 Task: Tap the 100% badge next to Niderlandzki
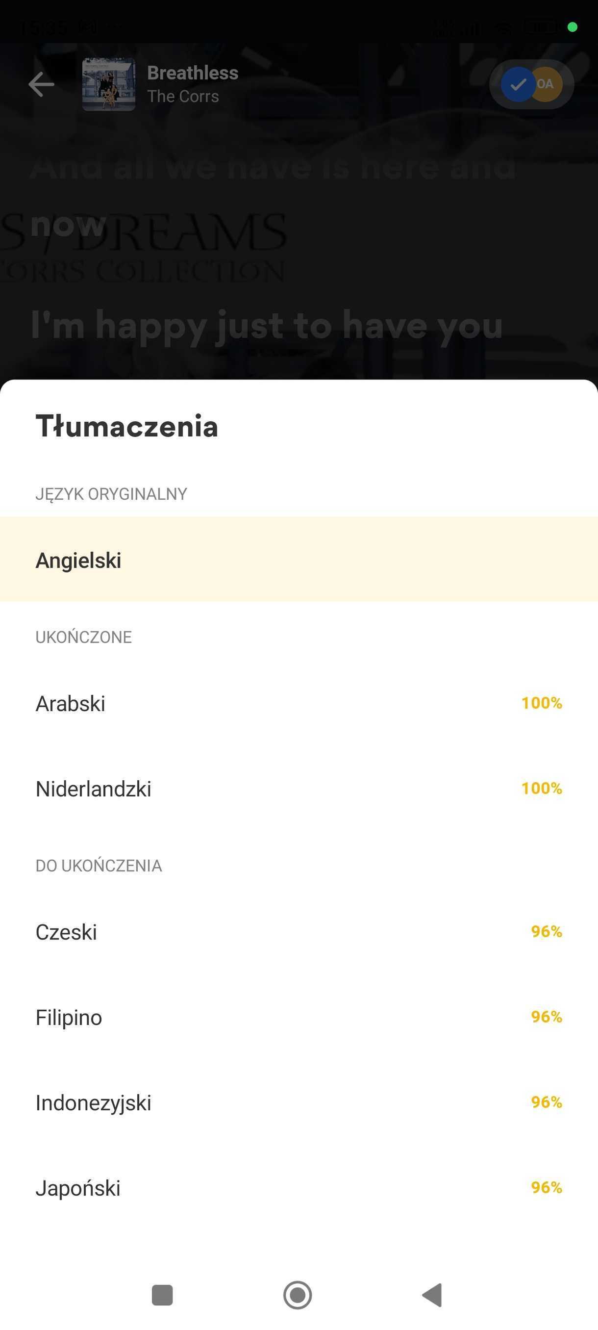[x=541, y=789]
